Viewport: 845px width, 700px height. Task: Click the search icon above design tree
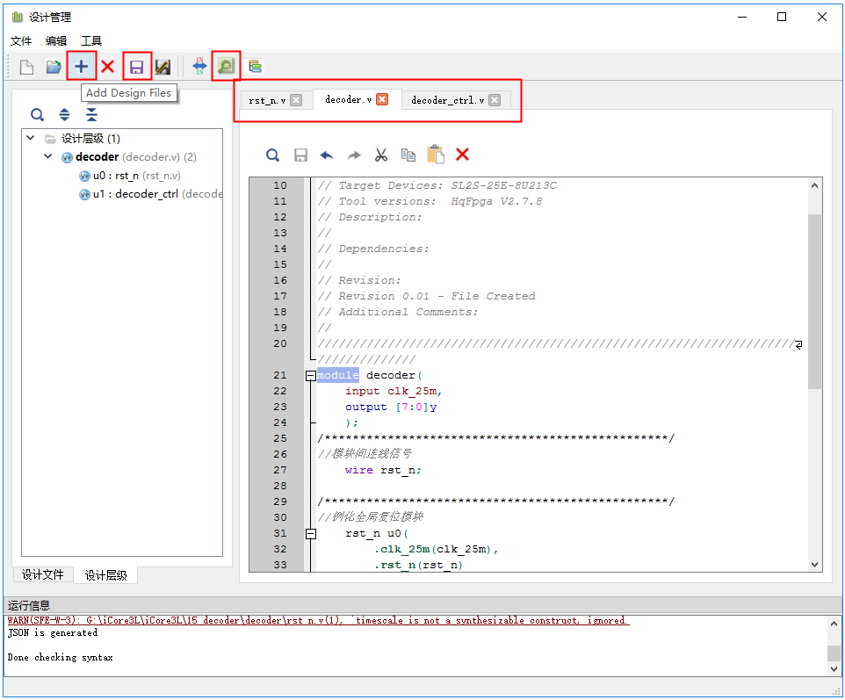pyautogui.click(x=37, y=115)
